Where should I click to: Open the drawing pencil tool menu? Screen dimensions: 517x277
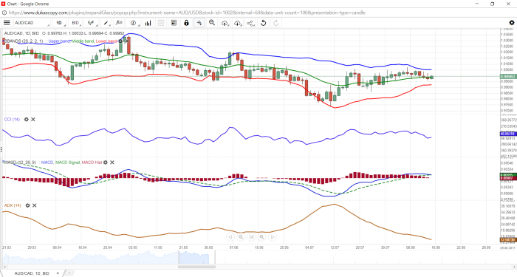[x=106, y=23]
